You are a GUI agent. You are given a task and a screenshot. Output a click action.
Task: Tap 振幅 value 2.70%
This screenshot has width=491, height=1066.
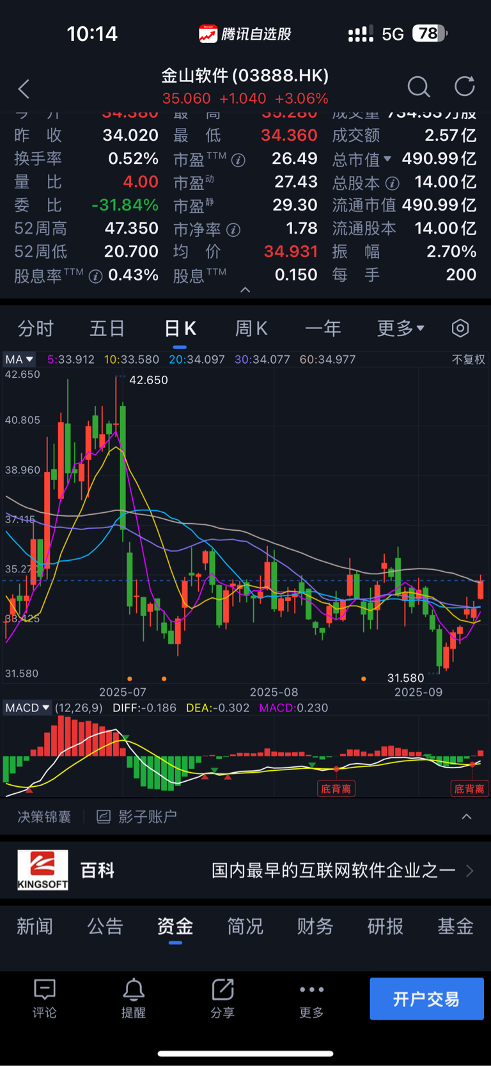click(451, 252)
